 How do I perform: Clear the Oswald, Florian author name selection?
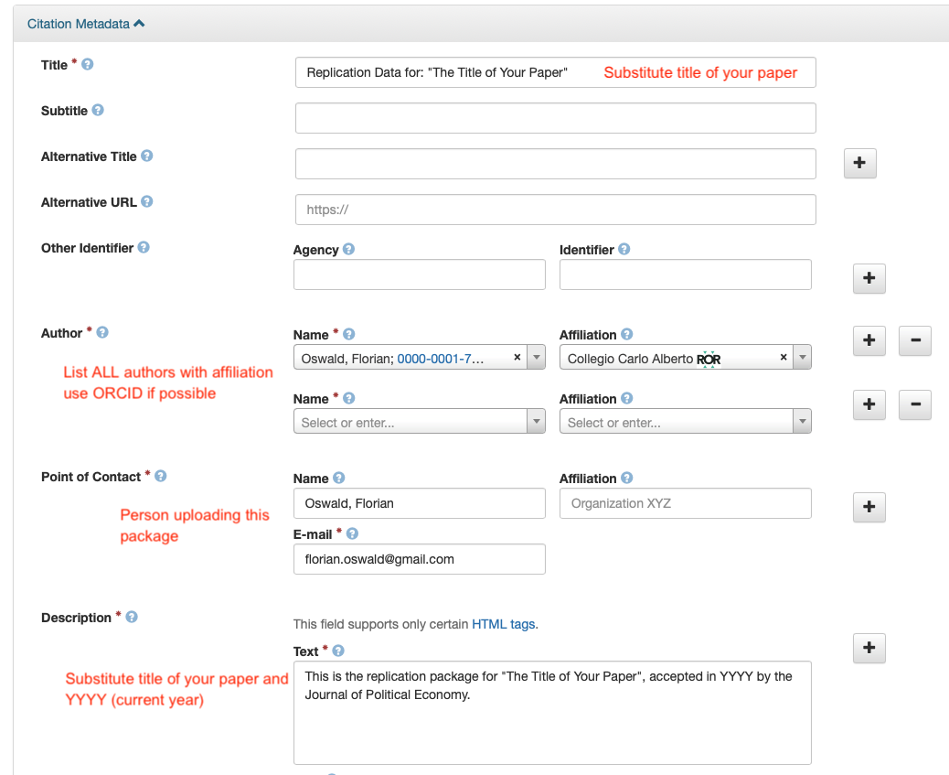tap(517, 358)
